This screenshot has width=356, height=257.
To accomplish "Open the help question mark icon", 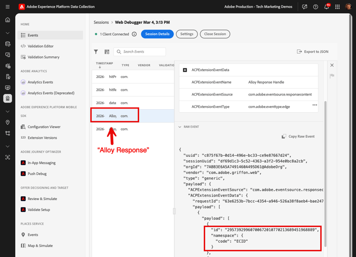I will point(315,7).
